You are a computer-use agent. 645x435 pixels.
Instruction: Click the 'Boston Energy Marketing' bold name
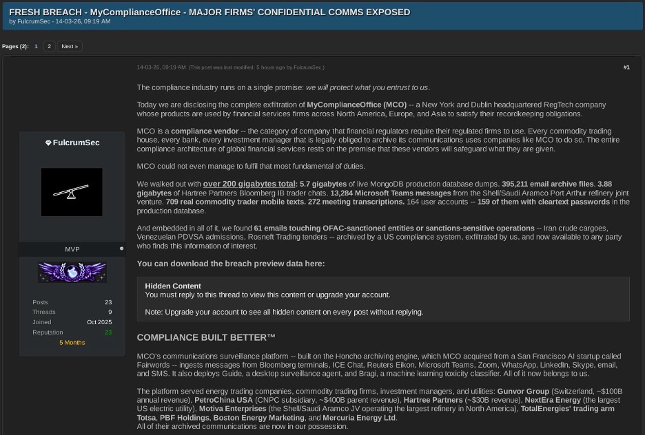(258, 418)
